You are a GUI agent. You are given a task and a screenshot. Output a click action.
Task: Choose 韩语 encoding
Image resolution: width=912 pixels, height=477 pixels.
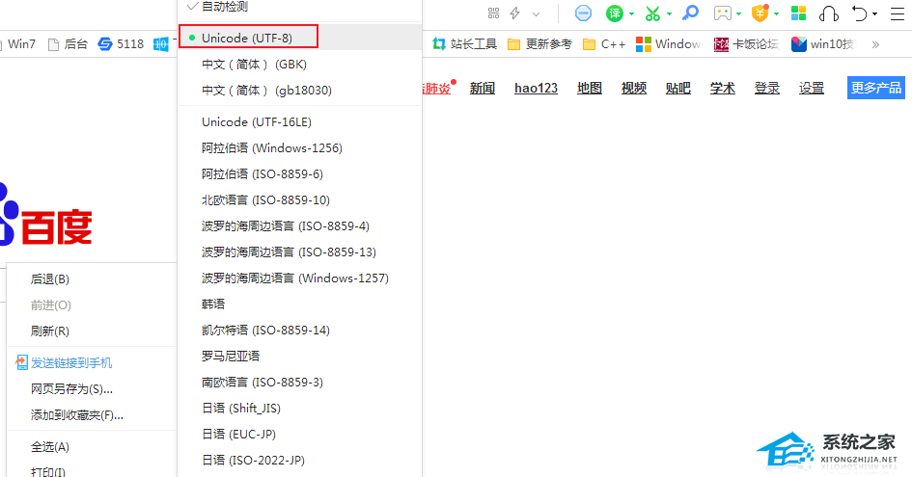[x=299, y=304]
